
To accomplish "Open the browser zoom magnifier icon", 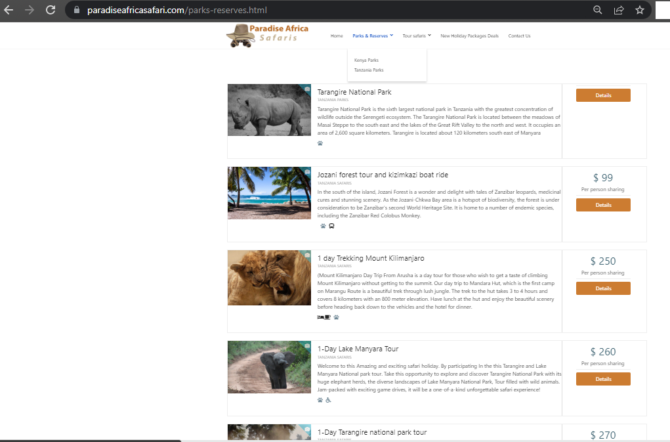I will pyautogui.click(x=597, y=10).
